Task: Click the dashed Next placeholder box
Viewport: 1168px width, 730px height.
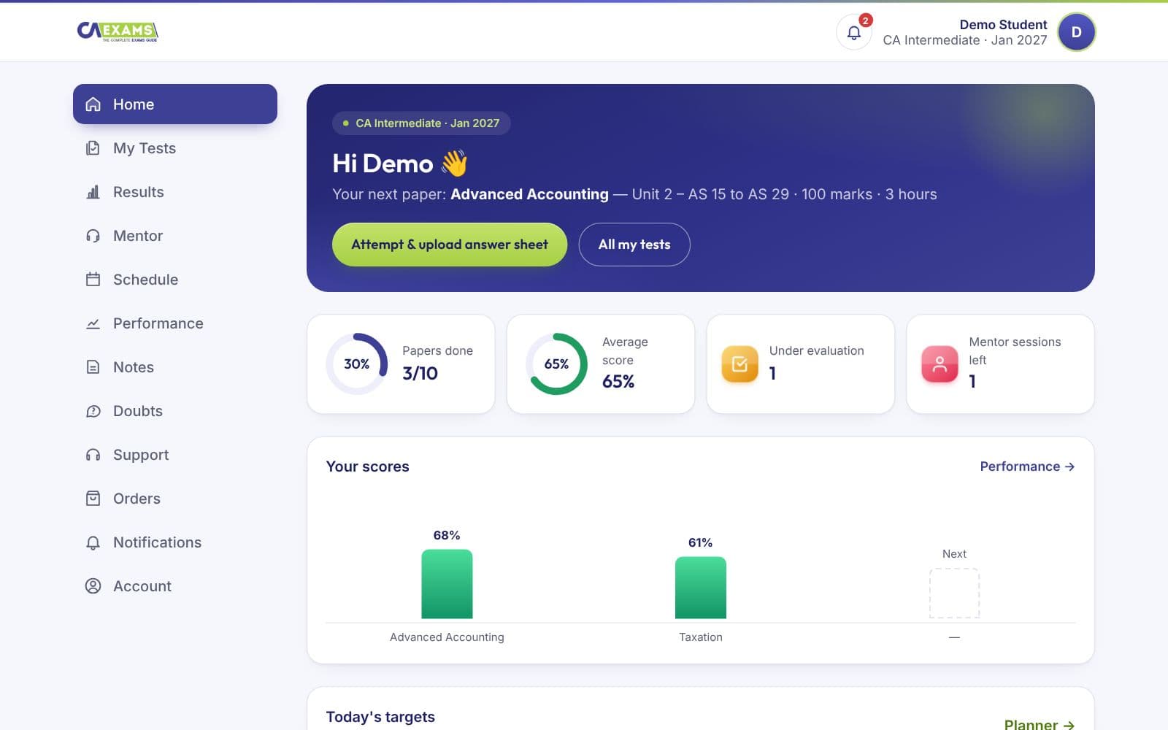Action: (954, 593)
